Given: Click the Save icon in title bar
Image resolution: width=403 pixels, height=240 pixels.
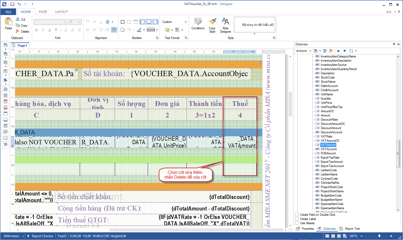Looking at the screenshot, I should tap(12, 4).
